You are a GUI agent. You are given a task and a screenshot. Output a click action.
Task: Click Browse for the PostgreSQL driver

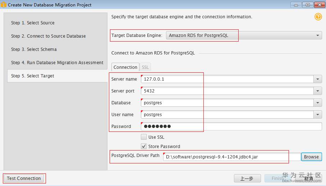(311, 157)
